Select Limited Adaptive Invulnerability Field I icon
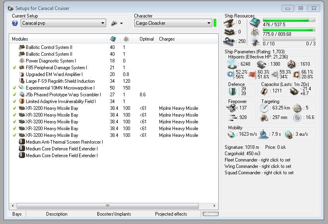 [22, 101]
